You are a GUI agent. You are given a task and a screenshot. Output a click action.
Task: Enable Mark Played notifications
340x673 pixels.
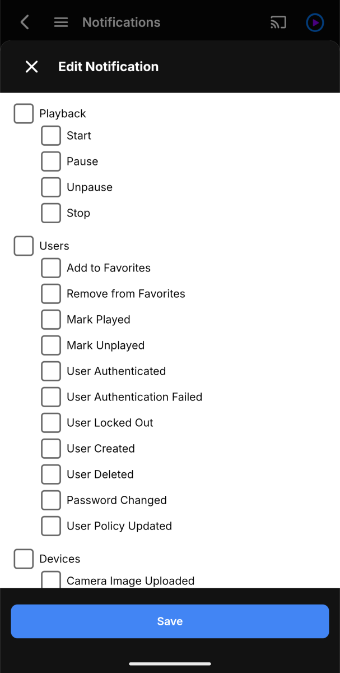(x=50, y=319)
